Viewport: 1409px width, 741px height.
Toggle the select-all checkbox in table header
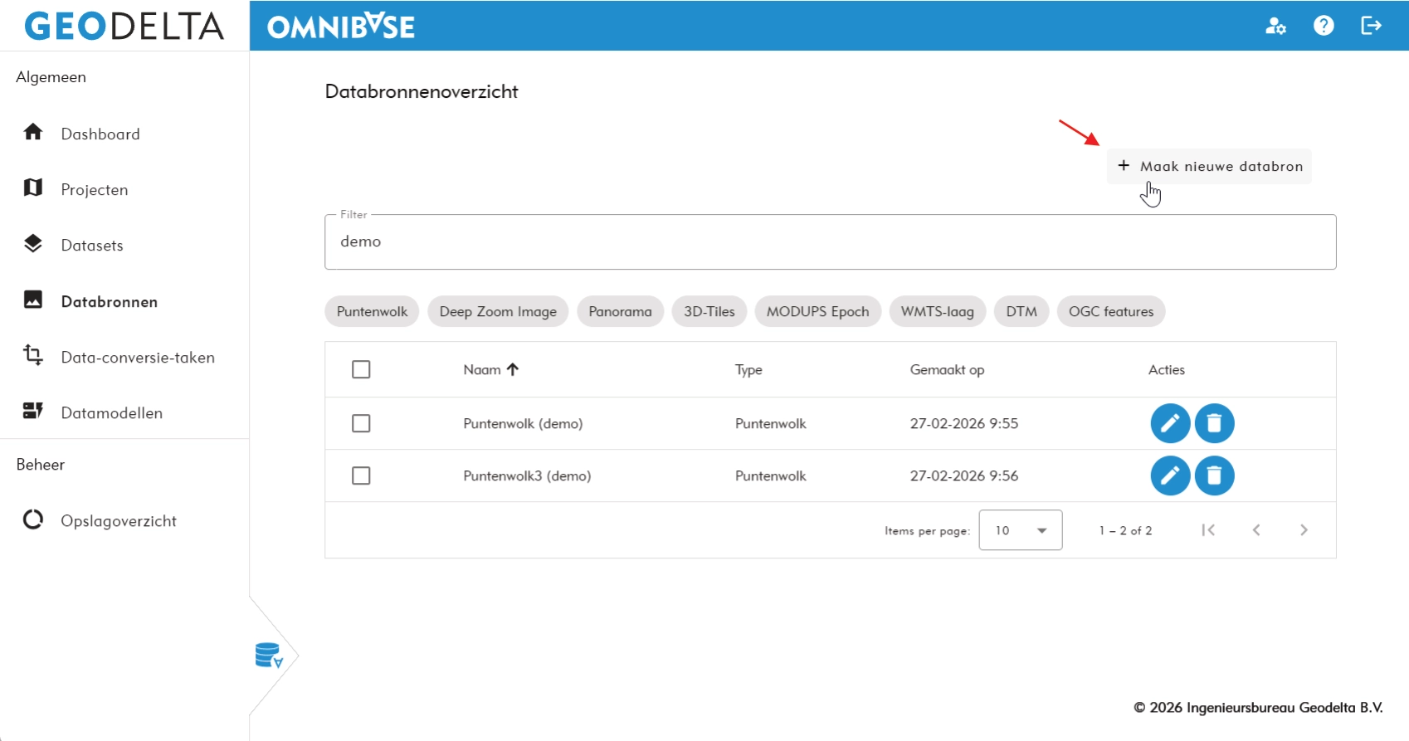coord(361,369)
